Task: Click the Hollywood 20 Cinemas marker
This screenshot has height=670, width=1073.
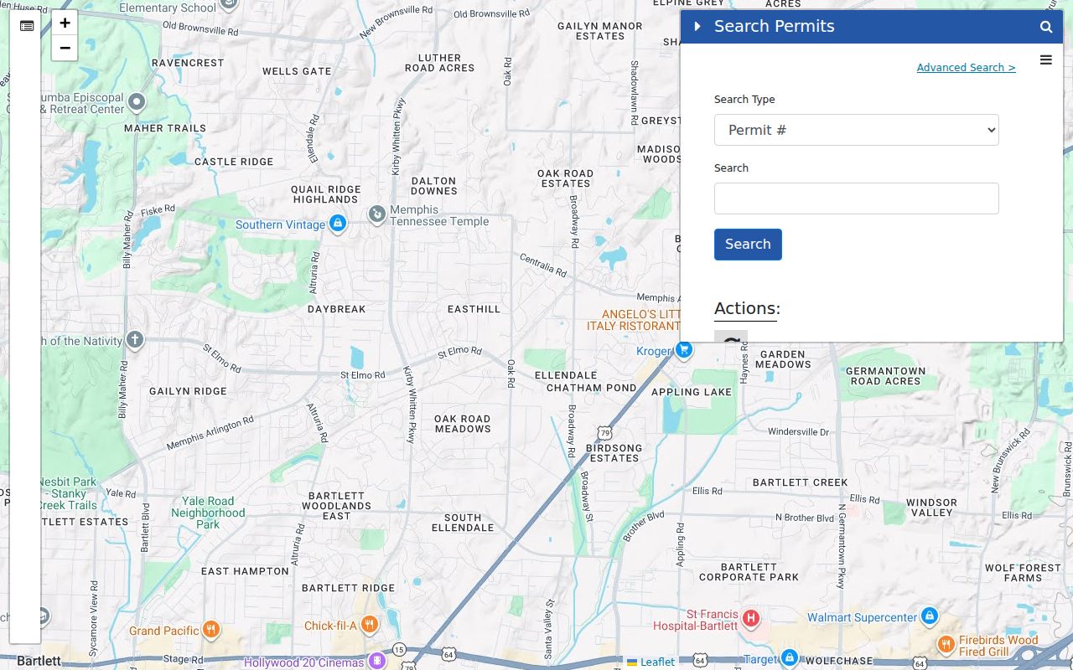Action: click(377, 662)
